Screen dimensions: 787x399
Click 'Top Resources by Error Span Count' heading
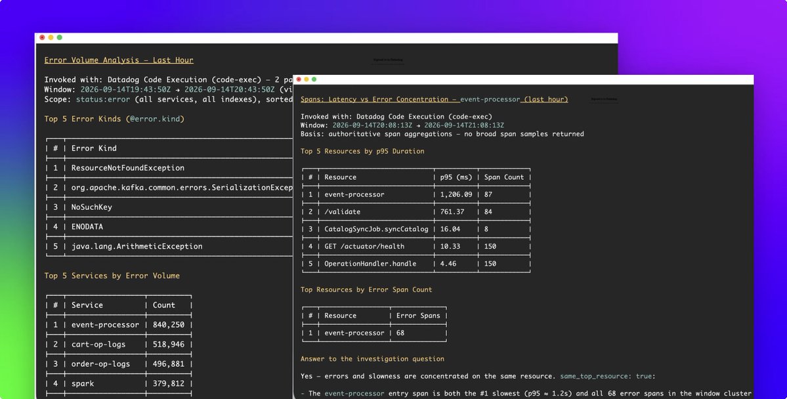[x=366, y=289]
